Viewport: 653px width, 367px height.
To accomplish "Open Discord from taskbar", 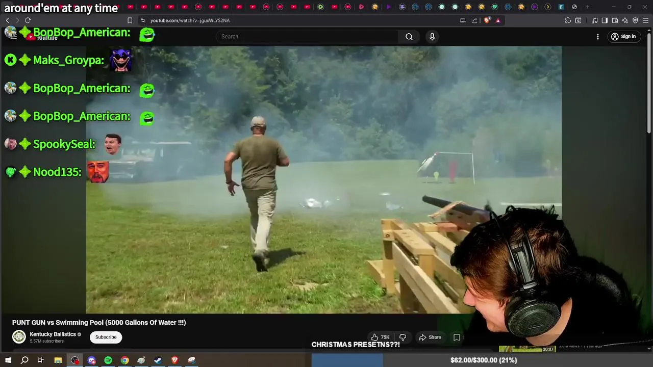I will (x=92, y=360).
